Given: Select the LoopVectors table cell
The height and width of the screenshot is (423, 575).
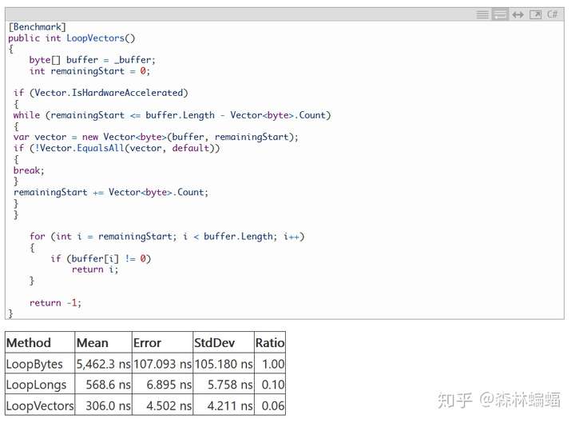Looking at the screenshot, I should pos(40,405).
